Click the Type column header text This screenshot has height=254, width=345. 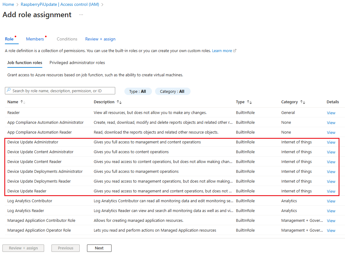pos(240,102)
